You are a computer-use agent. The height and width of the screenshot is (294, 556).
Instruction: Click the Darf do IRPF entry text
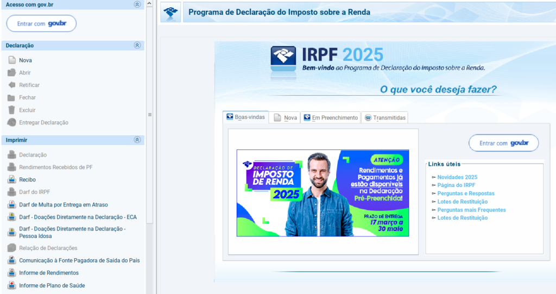pos(34,192)
